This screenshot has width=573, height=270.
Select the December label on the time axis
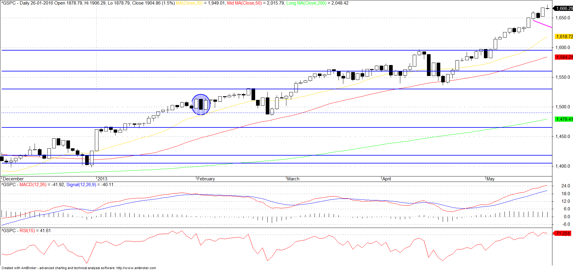pyautogui.click(x=13, y=179)
